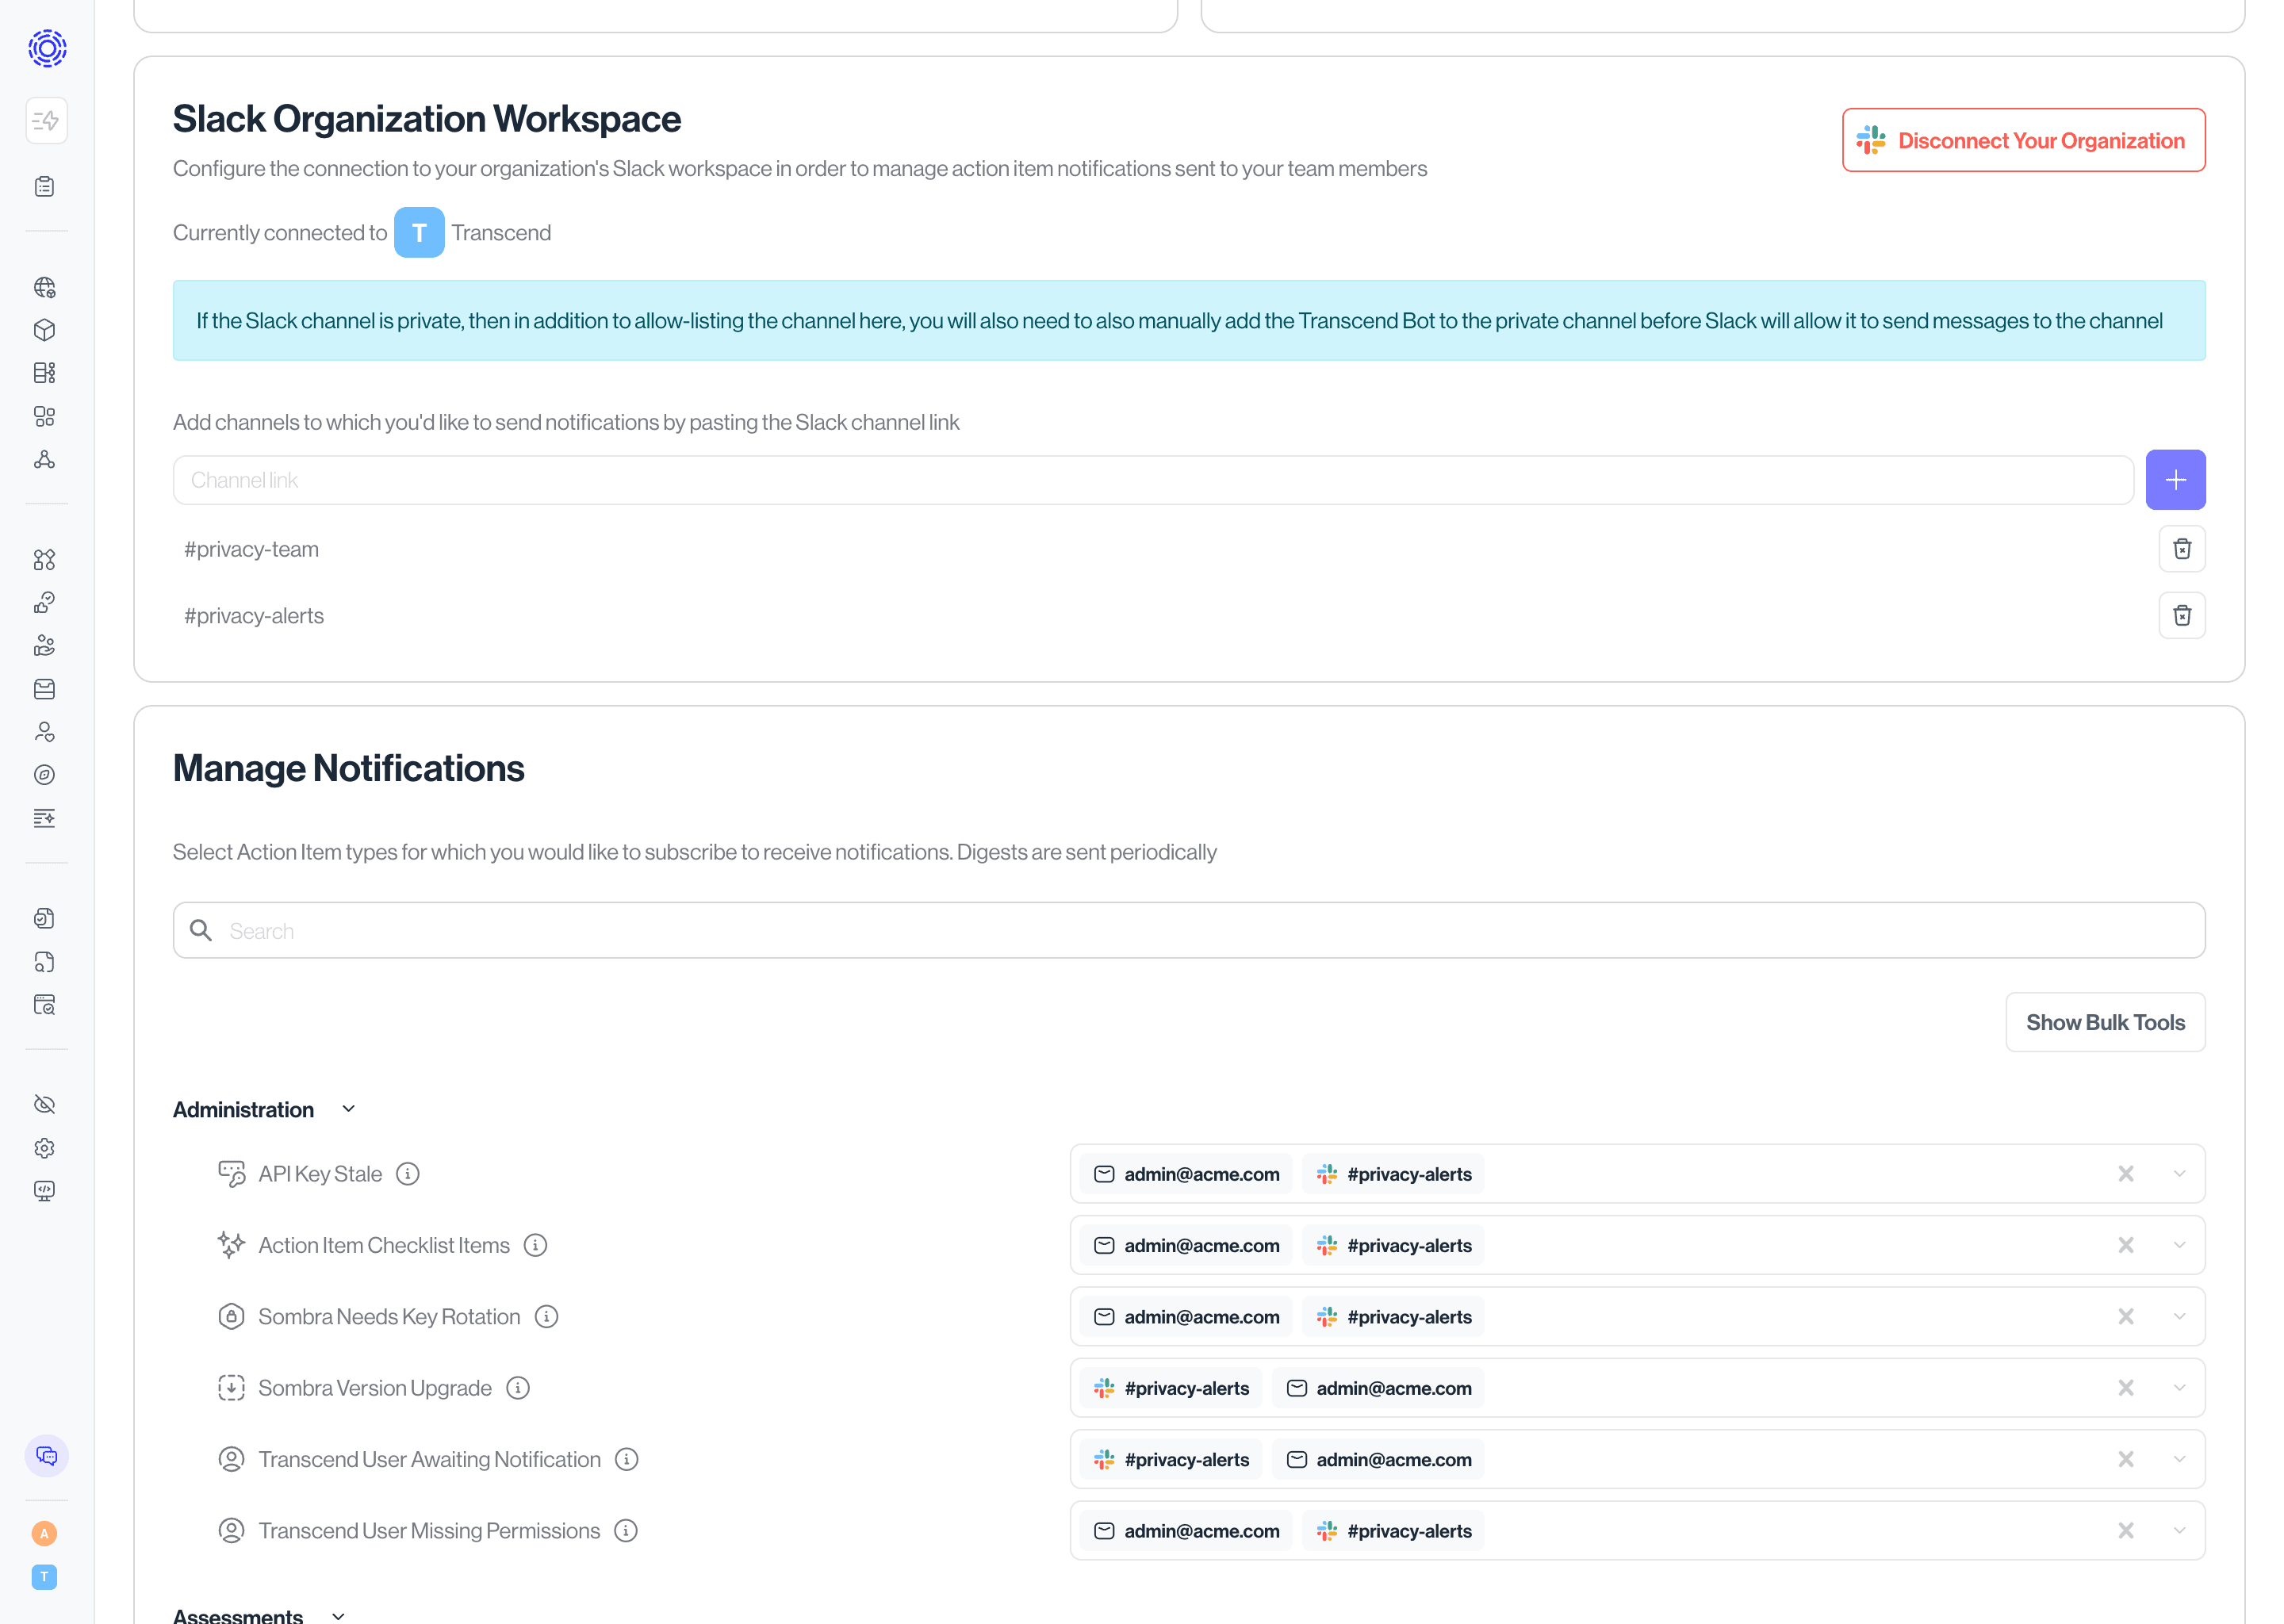
Task: Click the Transcend workspace T badge
Action: tap(419, 232)
